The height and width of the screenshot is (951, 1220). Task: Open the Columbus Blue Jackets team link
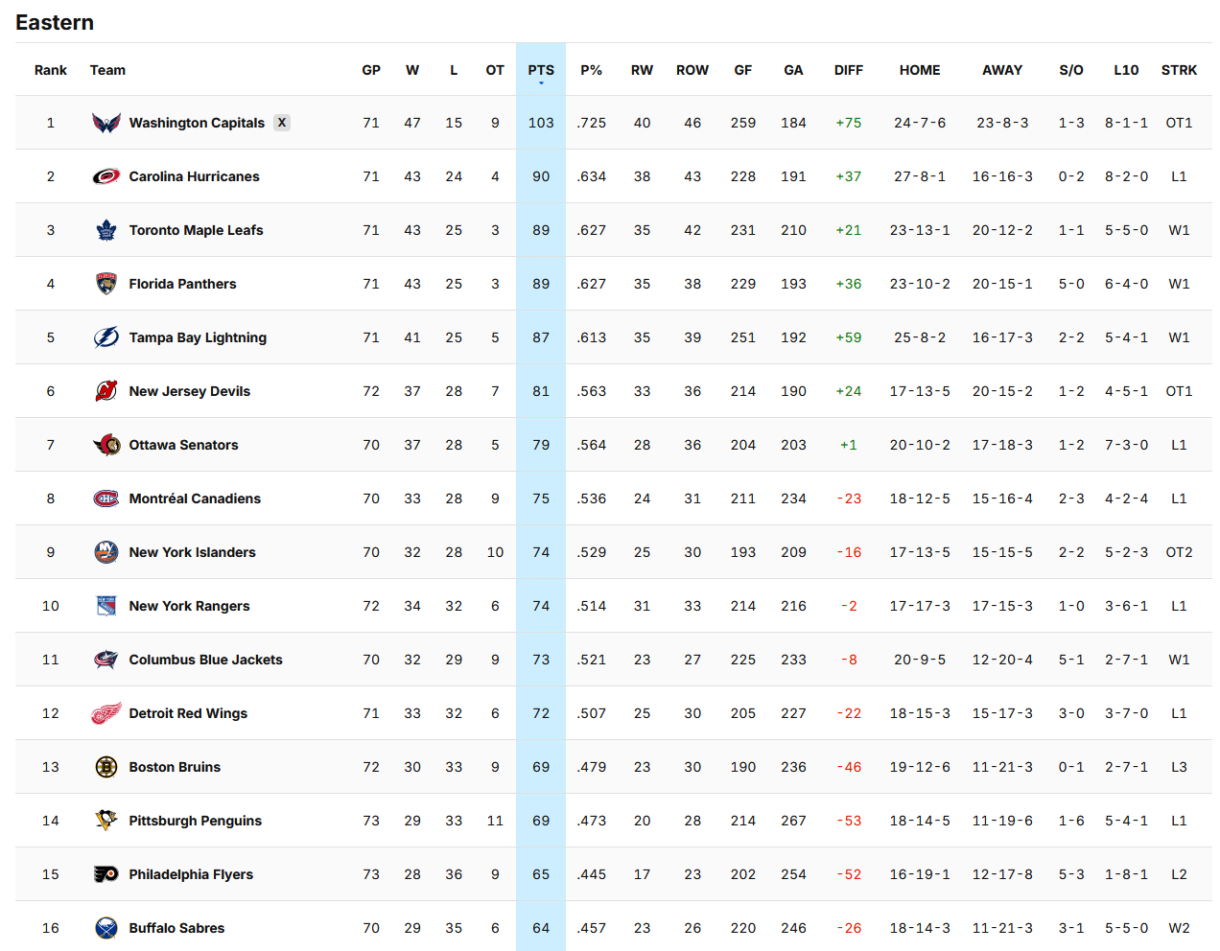tap(206, 660)
